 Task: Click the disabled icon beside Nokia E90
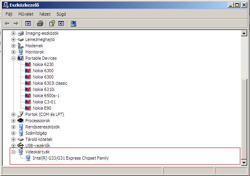point(28,108)
